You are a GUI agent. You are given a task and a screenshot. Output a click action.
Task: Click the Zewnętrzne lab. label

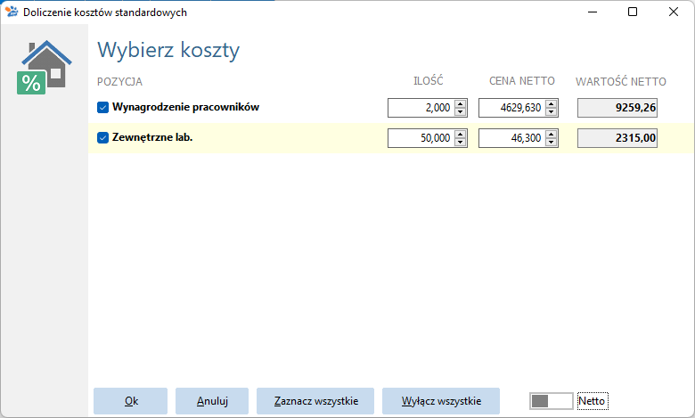(x=152, y=137)
